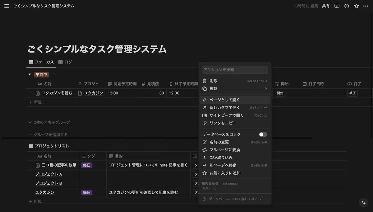
Task: Choose リンクをコピー menu item
Action: (x=235, y=123)
